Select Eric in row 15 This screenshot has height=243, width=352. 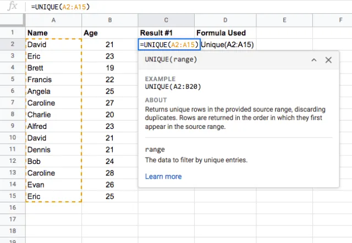pyautogui.click(x=54, y=196)
